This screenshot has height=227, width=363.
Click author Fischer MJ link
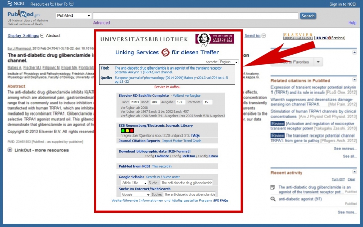32,67
